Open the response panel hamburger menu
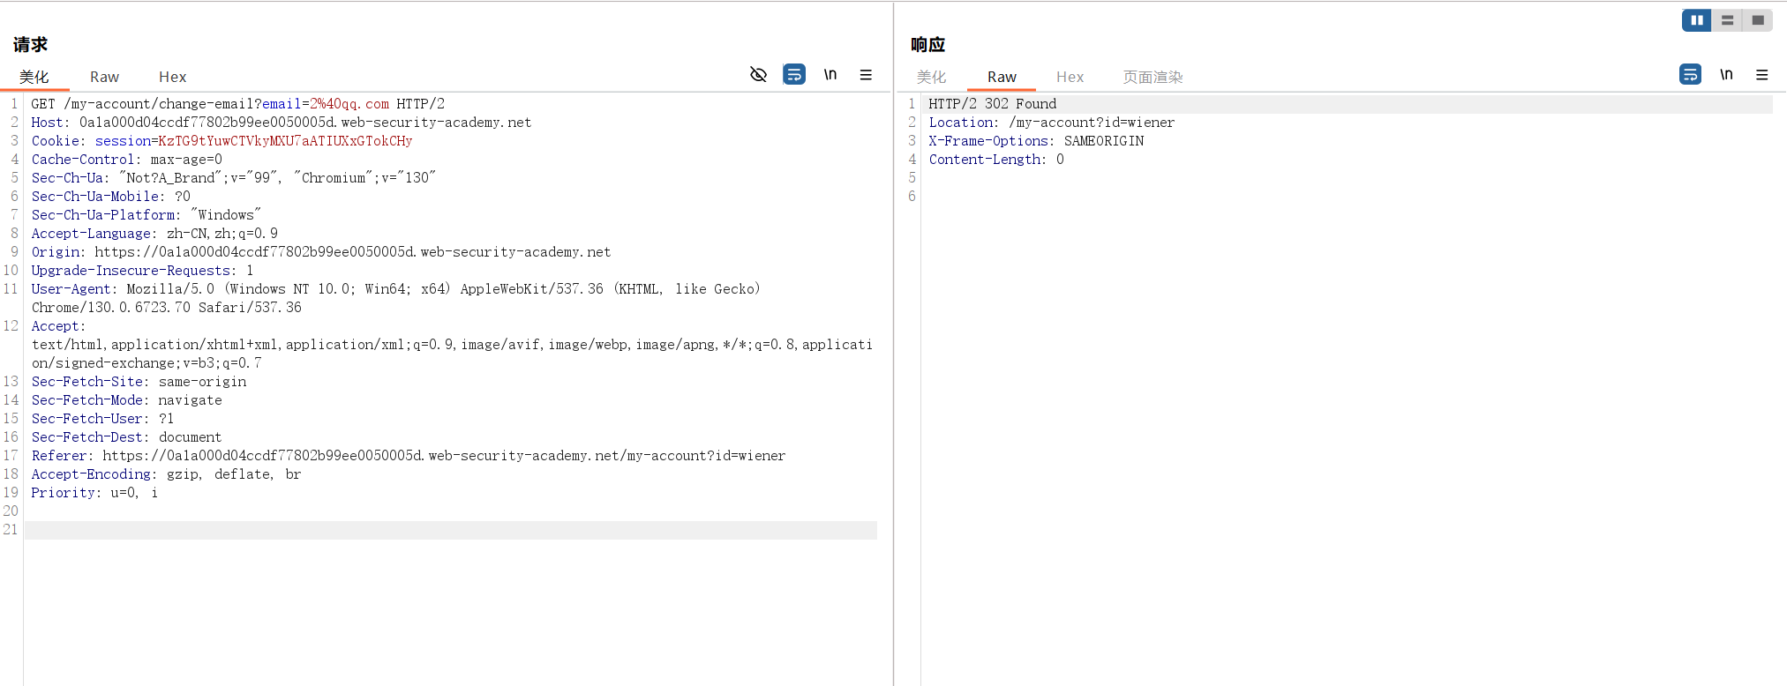The height and width of the screenshot is (686, 1787). click(x=1761, y=75)
